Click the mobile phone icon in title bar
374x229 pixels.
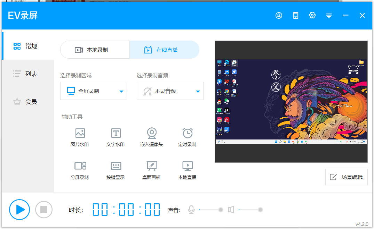pyautogui.click(x=295, y=16)
